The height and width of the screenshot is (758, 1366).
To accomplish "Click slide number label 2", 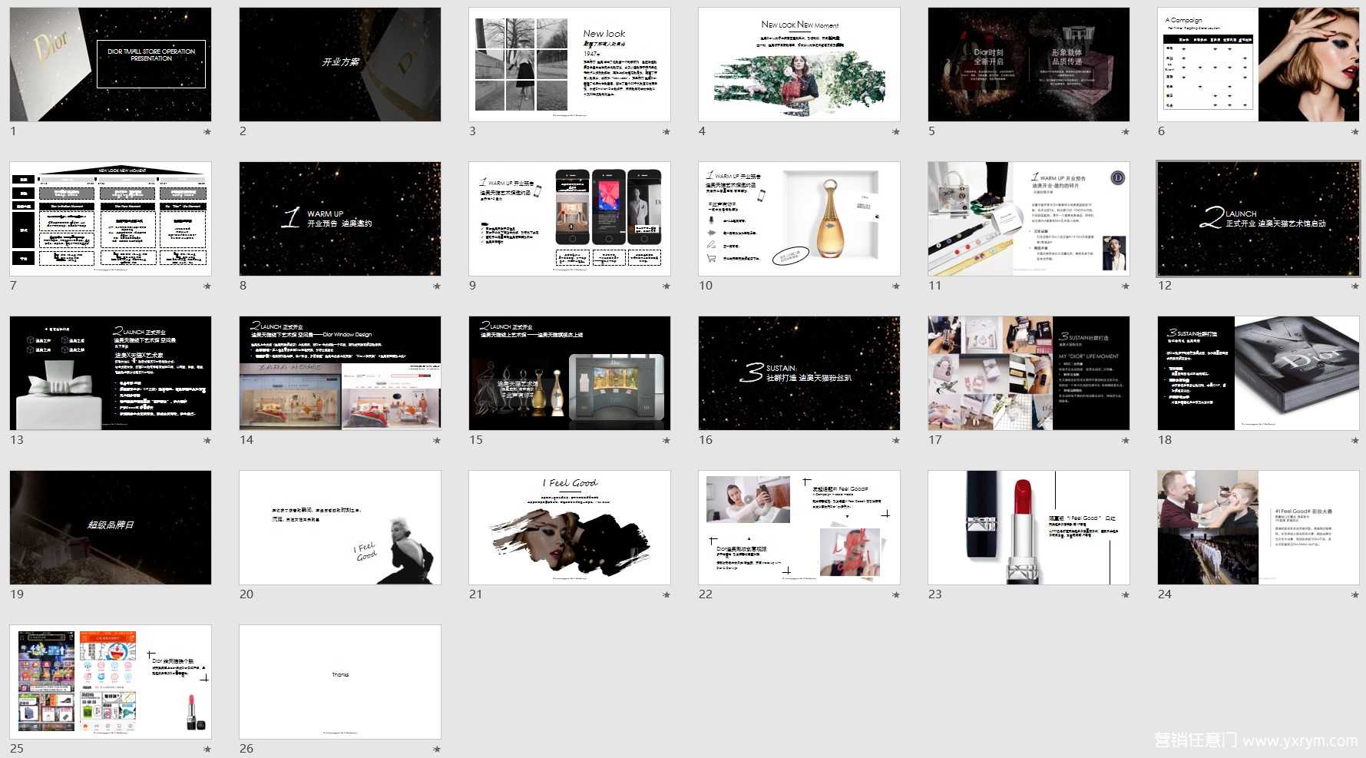I will (x=243, y=131).
